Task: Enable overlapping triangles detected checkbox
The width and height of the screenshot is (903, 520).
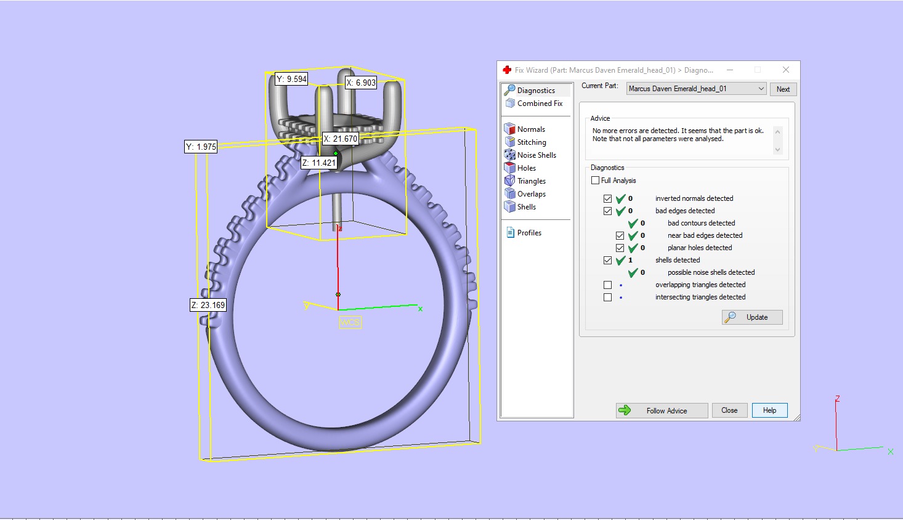Action: pos(608,285)
